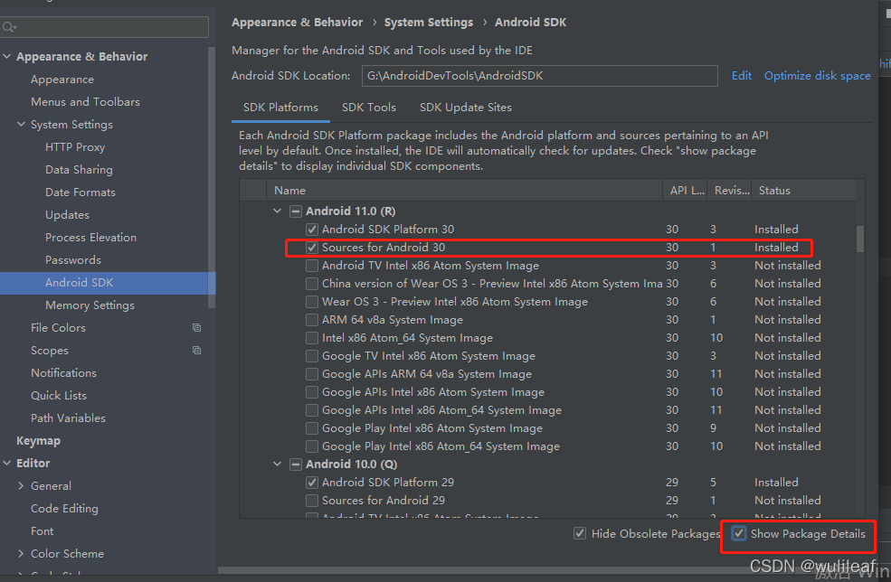Switch to the SDK Tools tab
Image resolution: width=891 pixels, height=582 pixels.
[x=369, y=108]
